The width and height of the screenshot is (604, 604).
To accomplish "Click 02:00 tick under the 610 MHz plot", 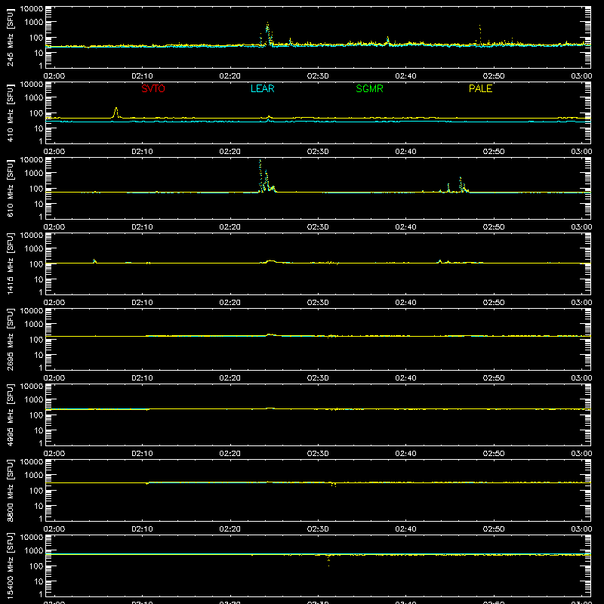I will click(54, 227).
